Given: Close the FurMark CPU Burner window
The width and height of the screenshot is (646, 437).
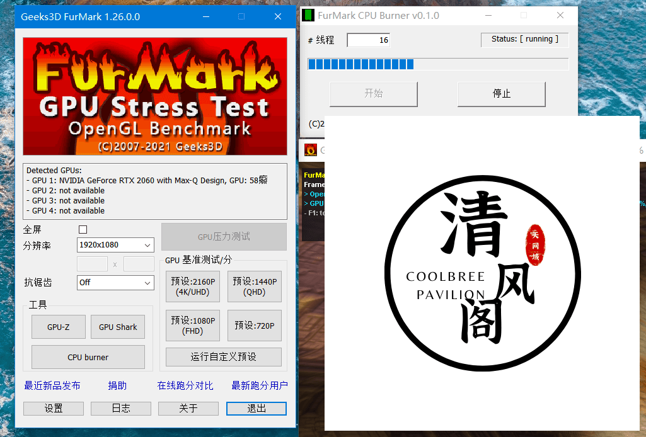Looking at the screenshot, I should coord(560,16).
